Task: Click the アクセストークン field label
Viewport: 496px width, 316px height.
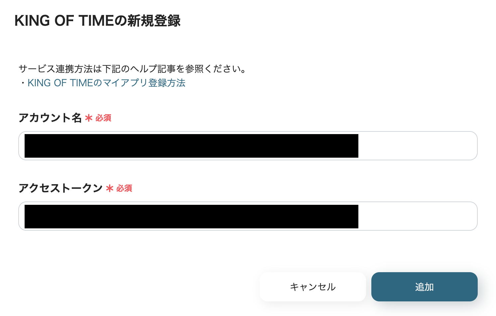Action: click(x=61, y=188)
